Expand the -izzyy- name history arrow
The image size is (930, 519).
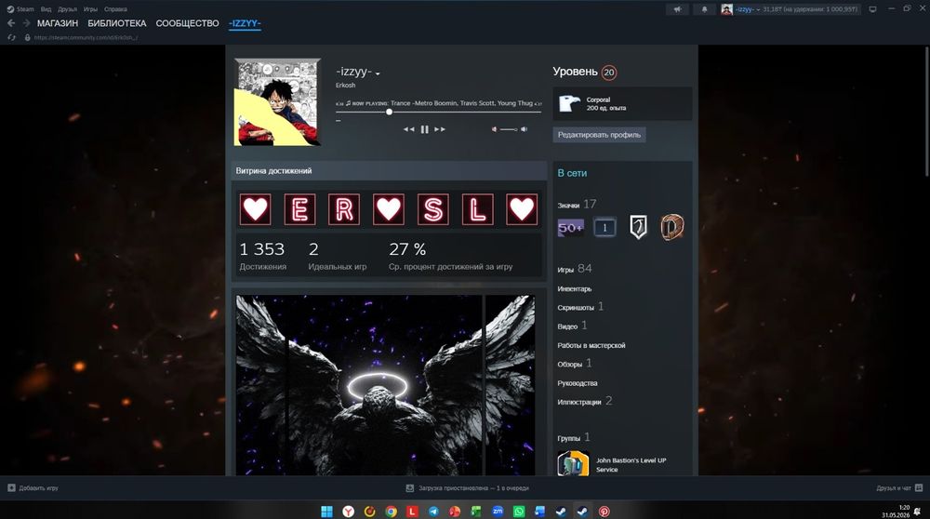coord(378,73)
